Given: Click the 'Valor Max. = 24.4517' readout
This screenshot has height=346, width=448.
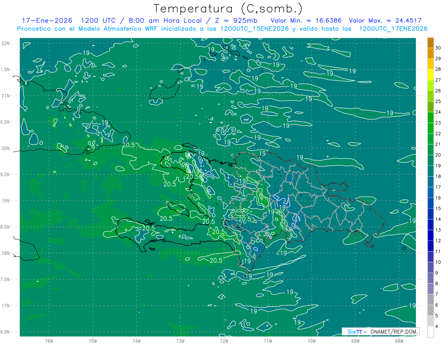Looking at the screenshot, I should pyautogui.click(x=385, y=21).
